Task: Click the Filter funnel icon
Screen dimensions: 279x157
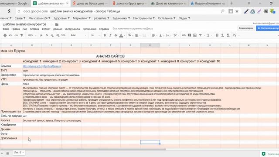Action: 201,35
